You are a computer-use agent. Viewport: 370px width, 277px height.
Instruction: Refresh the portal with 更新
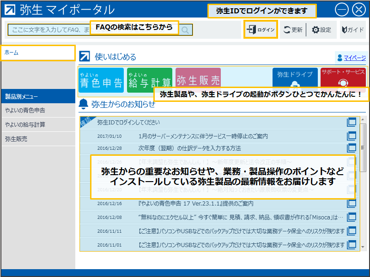point(293,29)
